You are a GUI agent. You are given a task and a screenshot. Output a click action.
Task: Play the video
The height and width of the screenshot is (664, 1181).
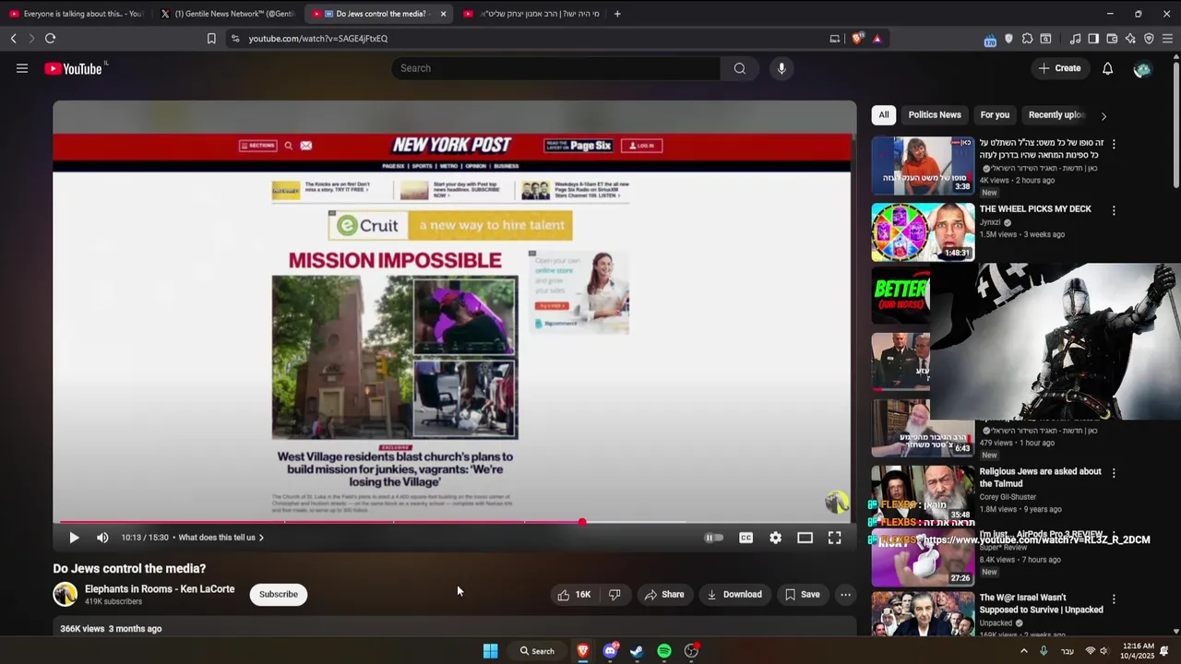pos(74,538)
